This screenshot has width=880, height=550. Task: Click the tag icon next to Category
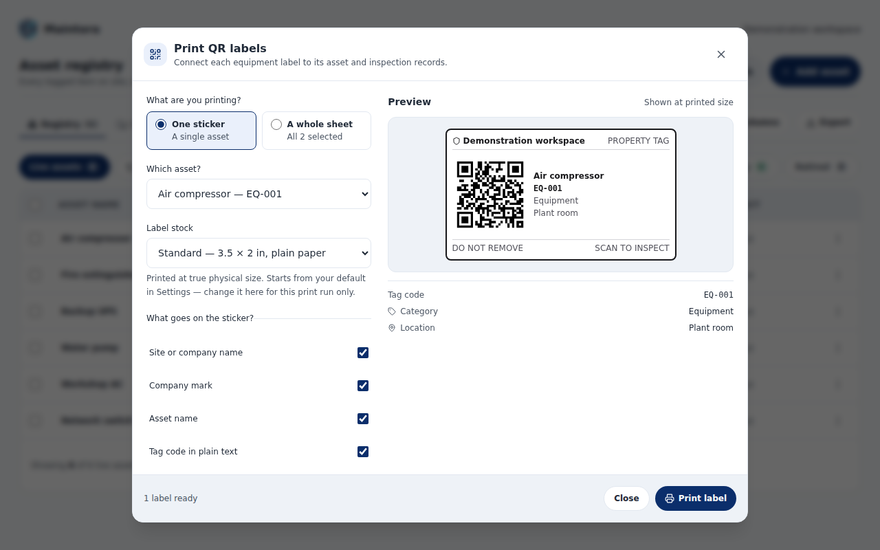tap(392, 311)
